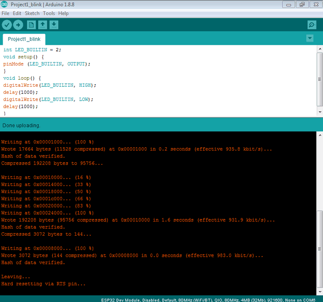This screenshot has height=302, width=323.
Task: Create a new sketch via toolbar icon
Action: tap(31, 25)
